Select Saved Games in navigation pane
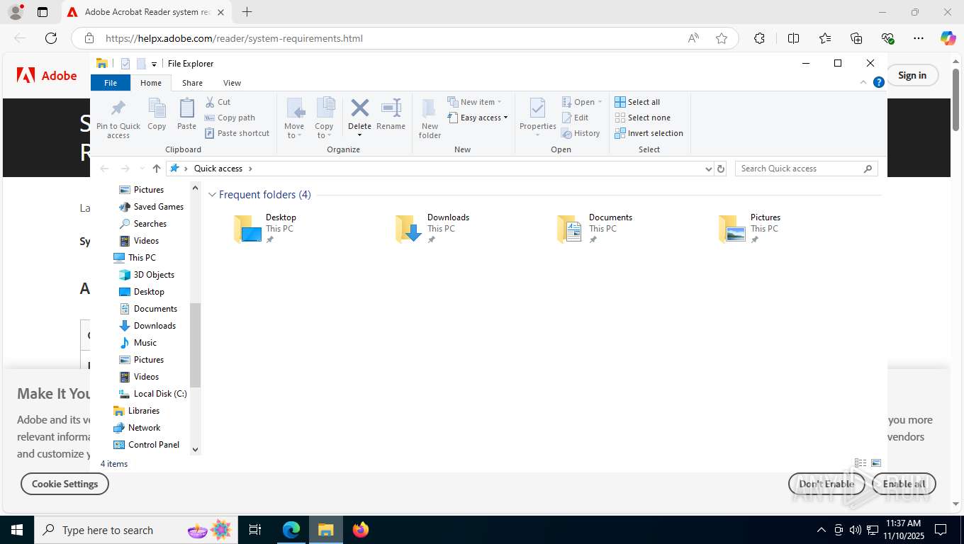 click(x=151, y=207)
